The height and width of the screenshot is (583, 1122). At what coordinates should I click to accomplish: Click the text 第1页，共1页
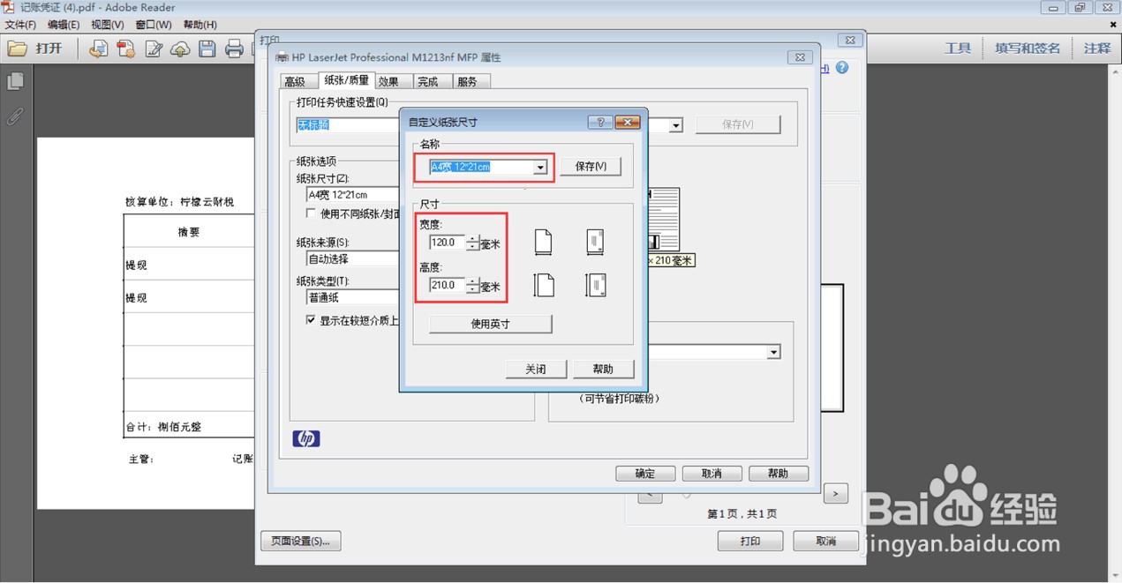point(742,513)
